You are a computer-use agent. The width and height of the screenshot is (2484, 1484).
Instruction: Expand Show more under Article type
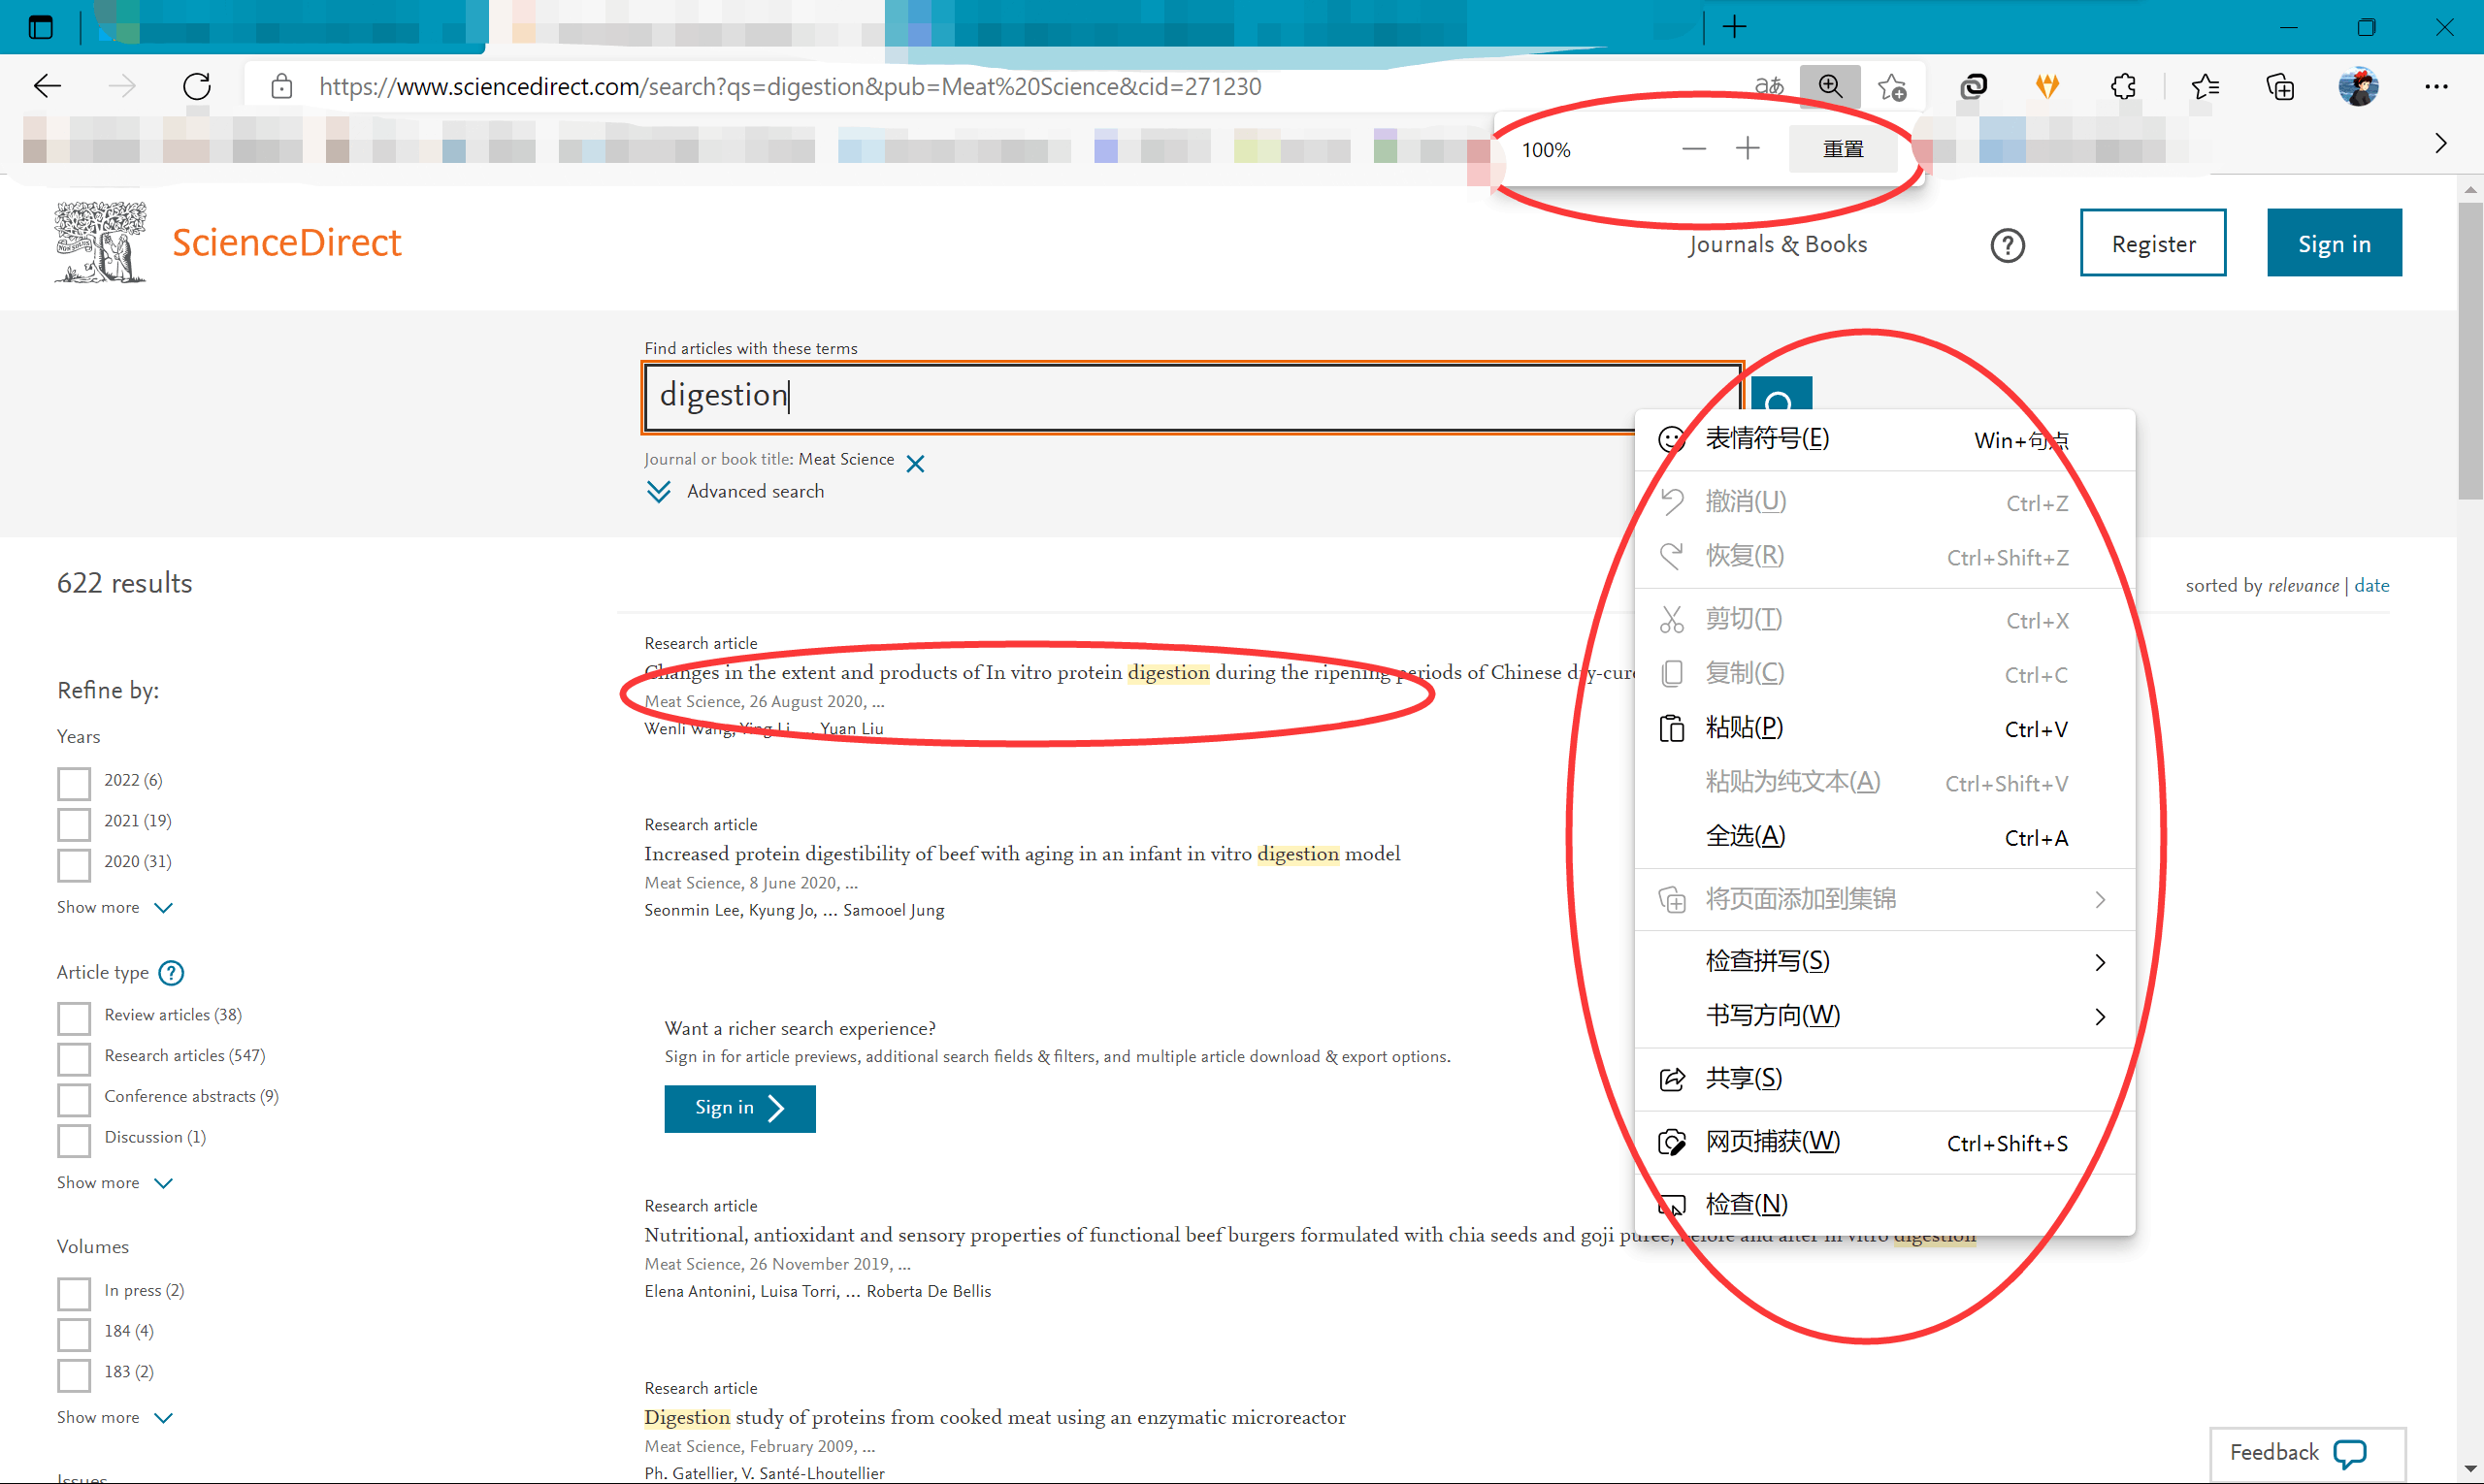114,1182
